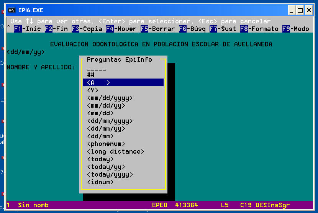The image size is (318, 213).
Task: Open the F8-Formato function label
Action: point(259,29)
